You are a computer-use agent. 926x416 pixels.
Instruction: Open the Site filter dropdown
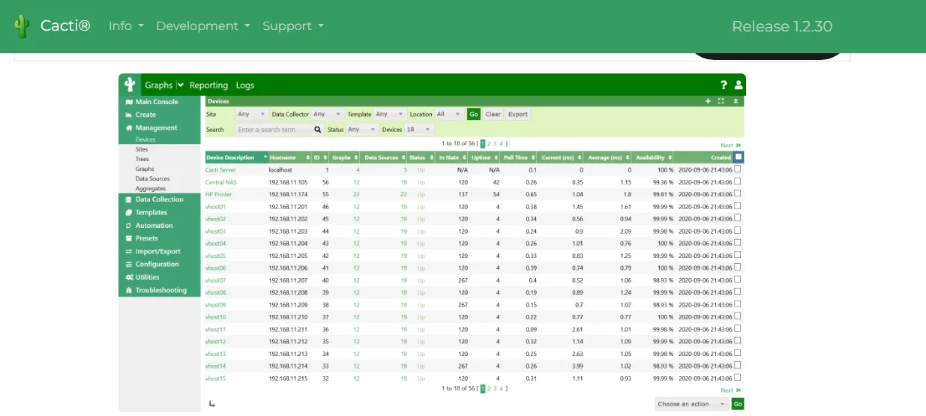(251, 115)
